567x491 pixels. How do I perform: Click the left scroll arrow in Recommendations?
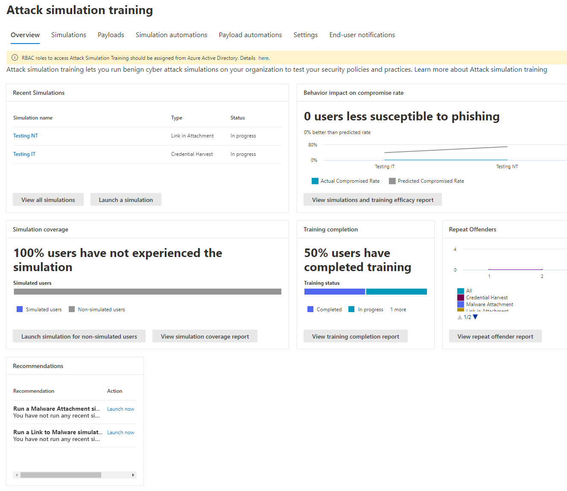tap(16, 475)
